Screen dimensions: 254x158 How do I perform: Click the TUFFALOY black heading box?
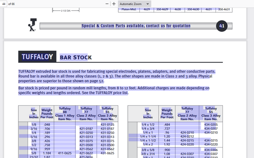click(37, 57)
